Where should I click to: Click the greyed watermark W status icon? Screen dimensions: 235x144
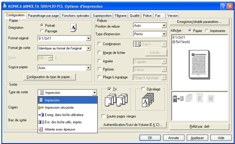(211, 99)
